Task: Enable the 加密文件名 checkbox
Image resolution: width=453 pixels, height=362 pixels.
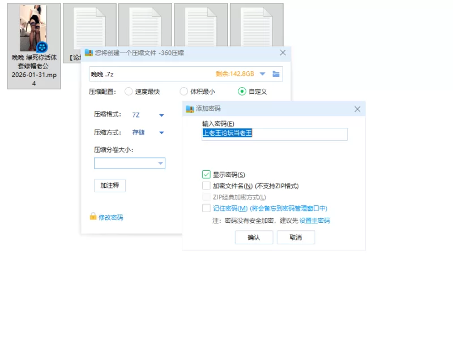Action: 206,186
